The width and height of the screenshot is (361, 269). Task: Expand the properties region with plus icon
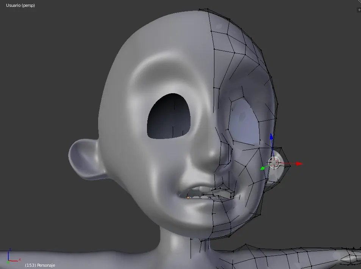point(359,10)
